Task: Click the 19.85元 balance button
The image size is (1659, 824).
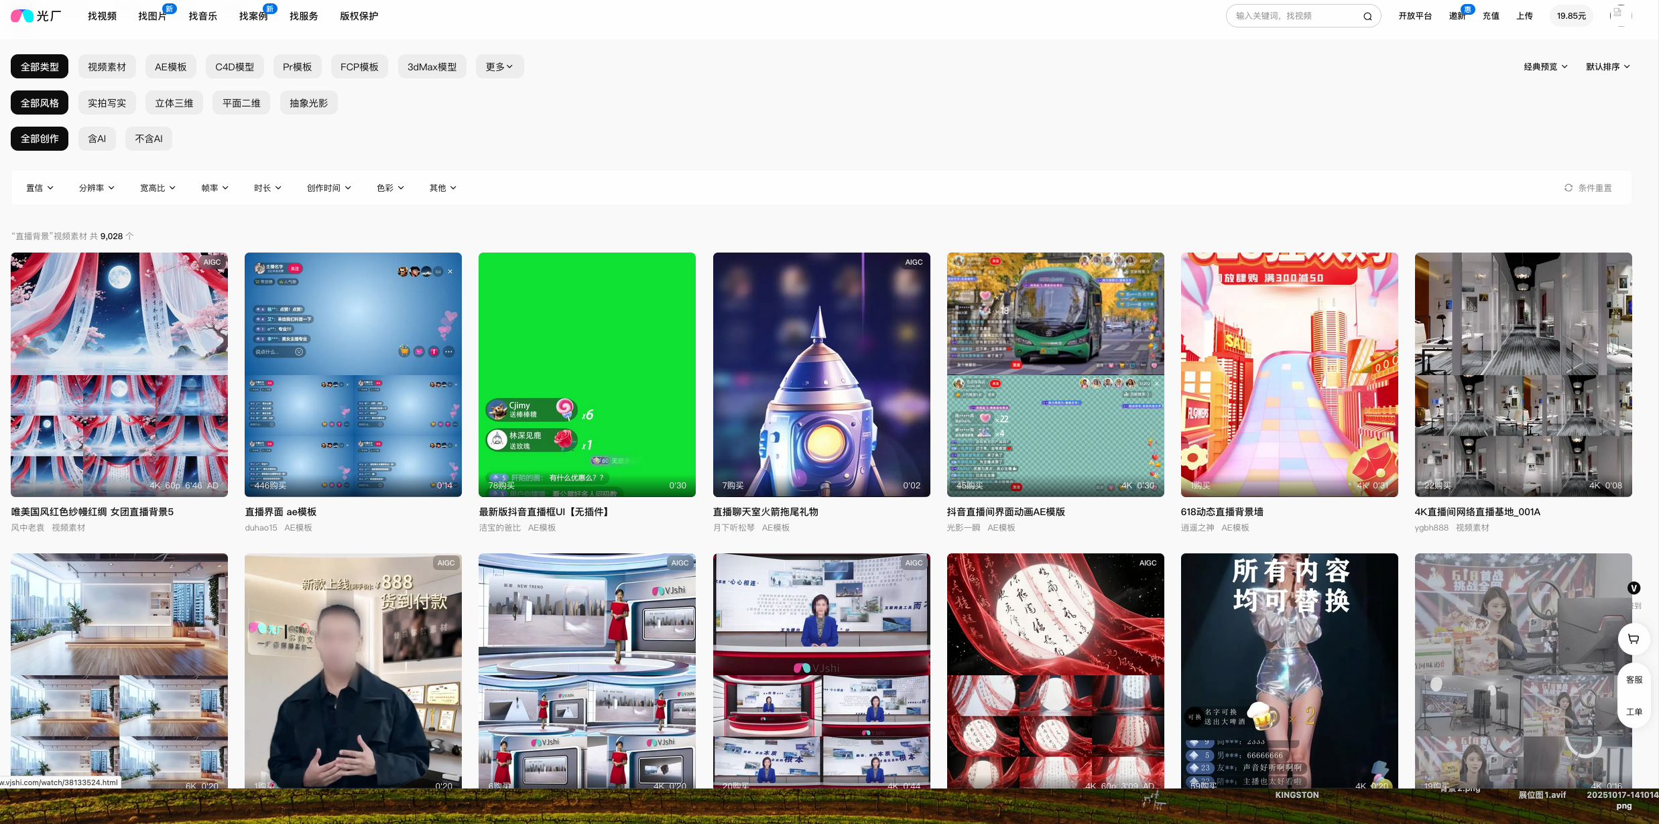Action: [1571, 16]
